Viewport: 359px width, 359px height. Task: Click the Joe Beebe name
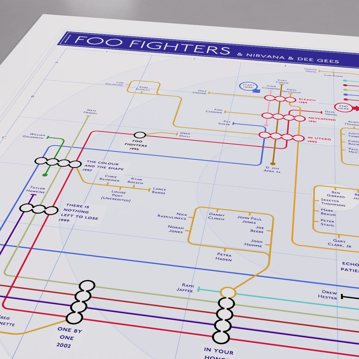(257, 229)
